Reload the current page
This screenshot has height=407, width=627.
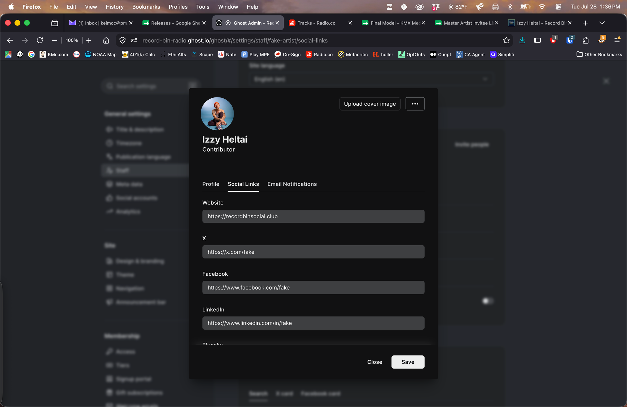40,40
